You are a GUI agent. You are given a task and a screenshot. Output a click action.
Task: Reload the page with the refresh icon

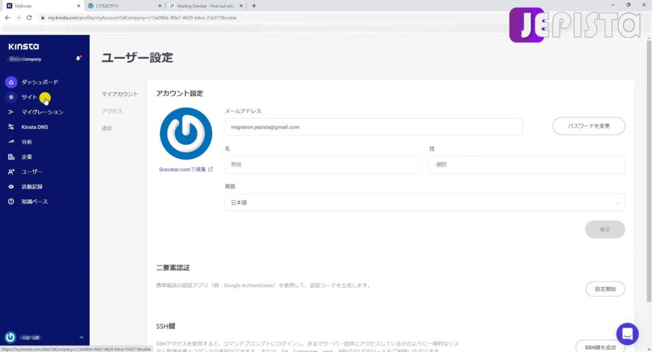pyautogui.click(x=29, y=18)
